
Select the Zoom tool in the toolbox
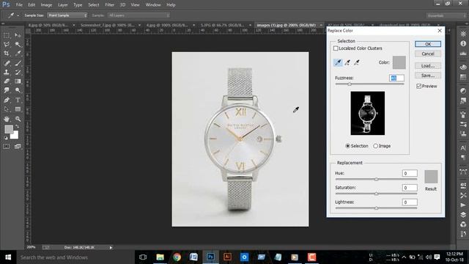click(18, 119)
